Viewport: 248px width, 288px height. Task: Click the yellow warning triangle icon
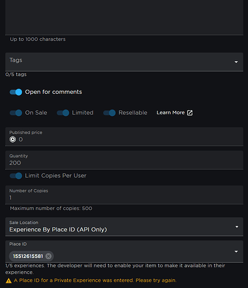pyautogui.click(x=9, y=281)
